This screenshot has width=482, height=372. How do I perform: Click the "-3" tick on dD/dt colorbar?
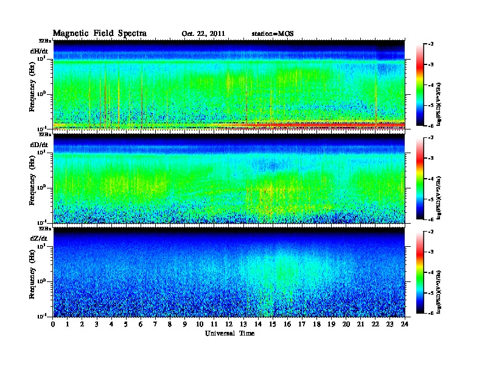[x=431, y=158]
